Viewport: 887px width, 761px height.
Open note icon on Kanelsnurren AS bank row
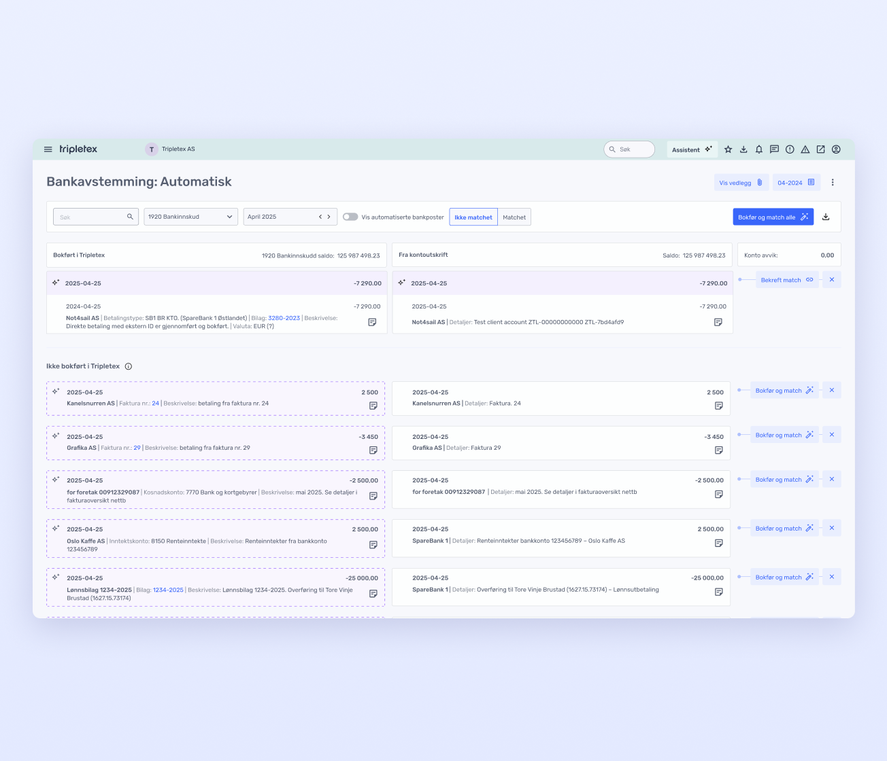click(718, 406)
